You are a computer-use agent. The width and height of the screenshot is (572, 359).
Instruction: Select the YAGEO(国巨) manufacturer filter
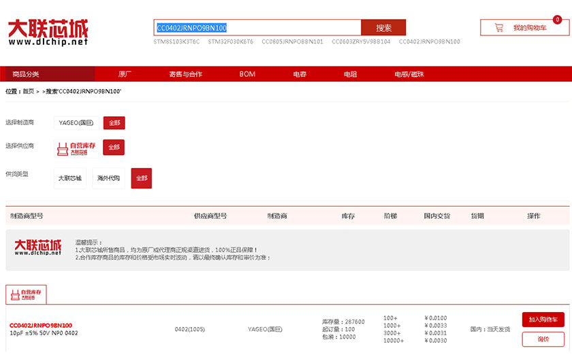click(76, 123)
